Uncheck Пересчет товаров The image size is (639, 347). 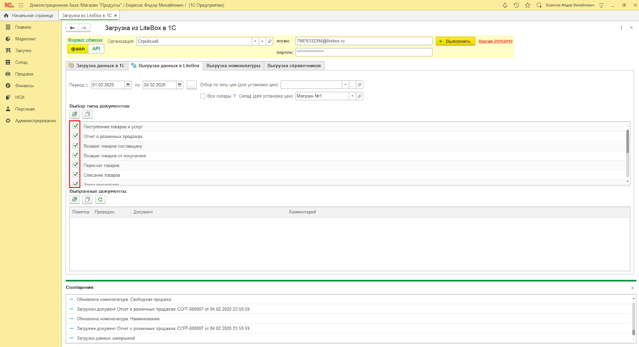[75, 165]
